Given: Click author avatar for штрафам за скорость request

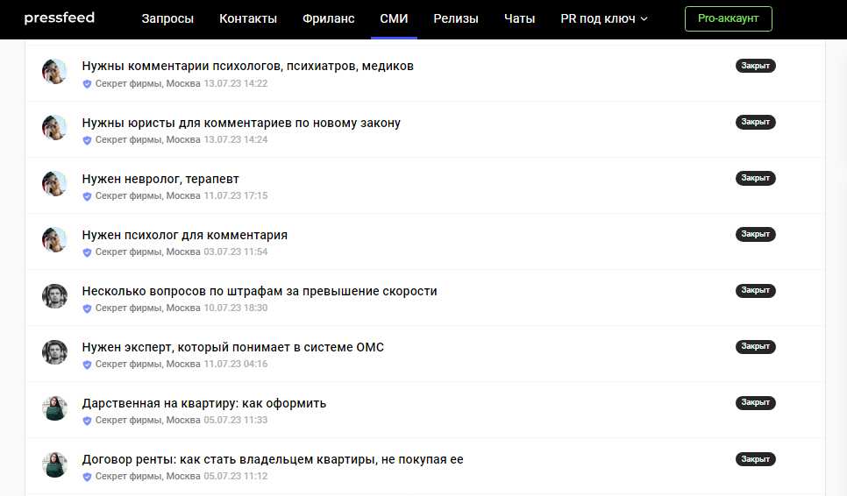Looking at the screenshot, I should 54,296.
